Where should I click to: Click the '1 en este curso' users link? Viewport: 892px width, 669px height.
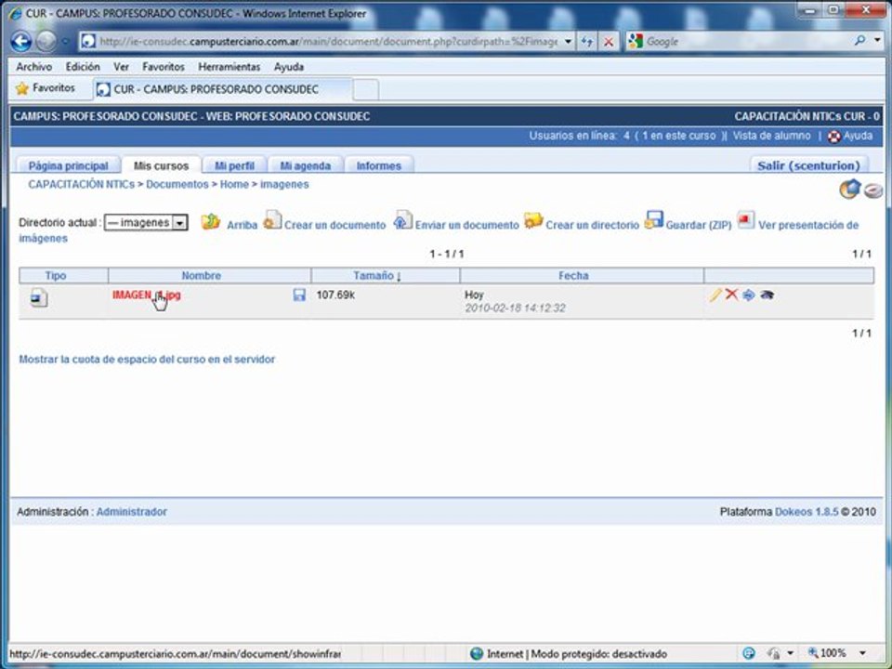click(678, 136)
